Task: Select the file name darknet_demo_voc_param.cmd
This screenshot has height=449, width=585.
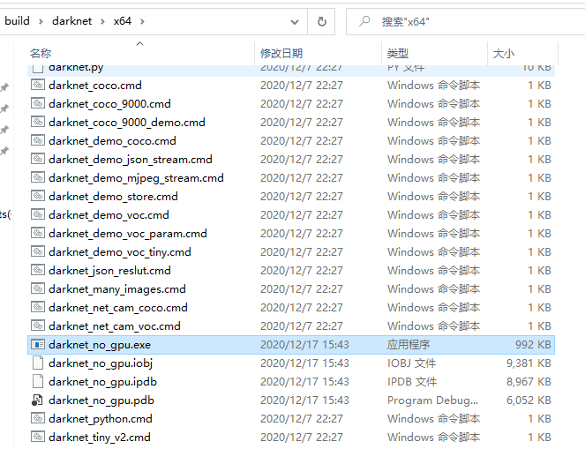Action: (128, 234)
